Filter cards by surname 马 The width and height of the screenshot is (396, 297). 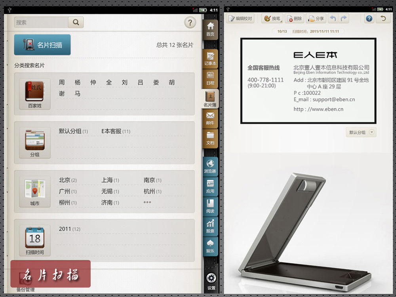tap(78, 94)
